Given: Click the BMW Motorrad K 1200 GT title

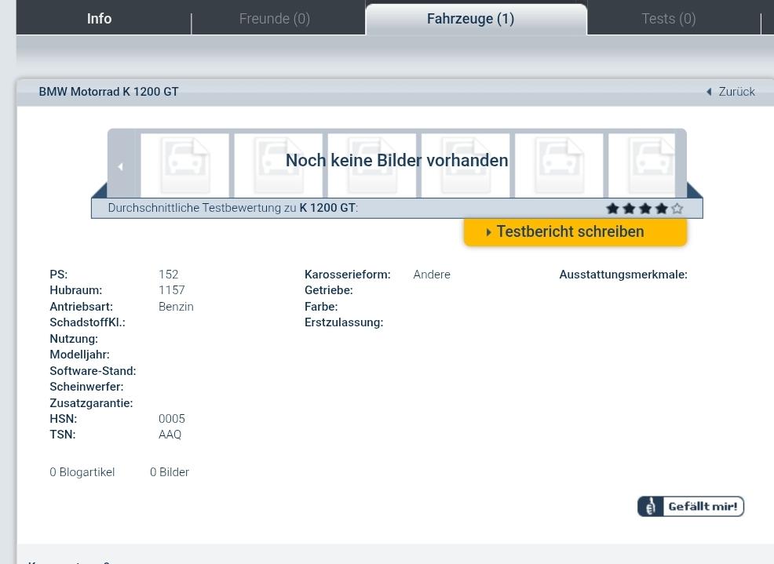Looking at the screenshot, I should click(108, 92).
